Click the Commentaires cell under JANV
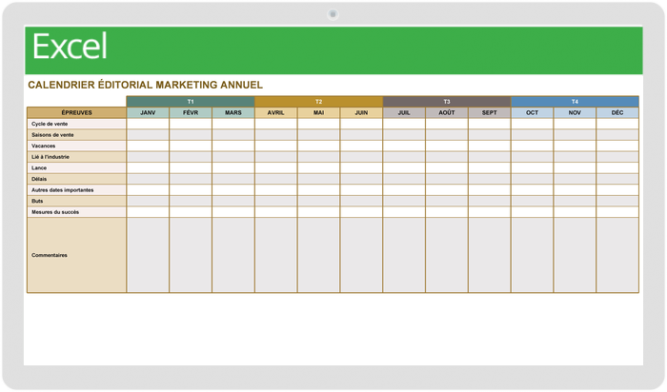 [148, 255]
